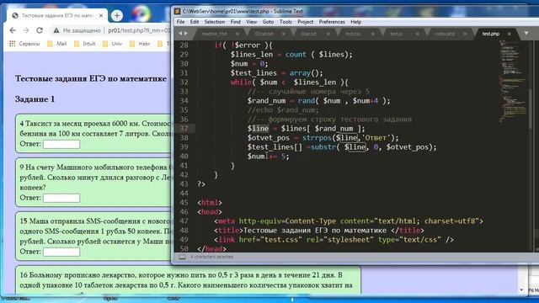The image size is (539, 303).
Task: Click the Sublime Text title bar icon
Action: tap(178, 11)
